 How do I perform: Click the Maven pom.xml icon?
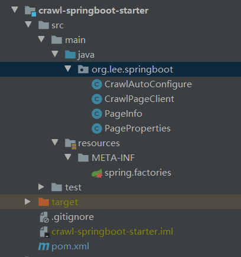[44, 246]
